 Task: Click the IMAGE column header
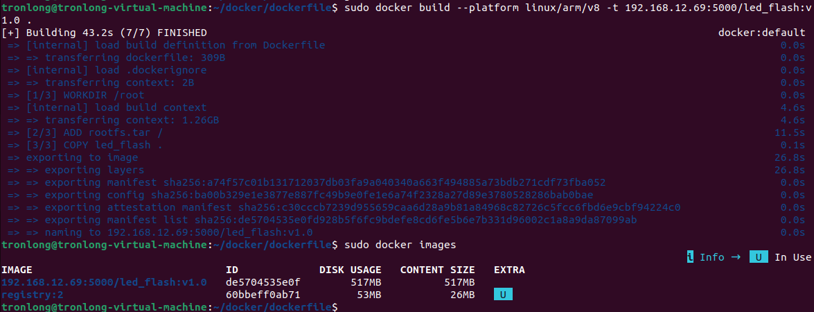17,270
